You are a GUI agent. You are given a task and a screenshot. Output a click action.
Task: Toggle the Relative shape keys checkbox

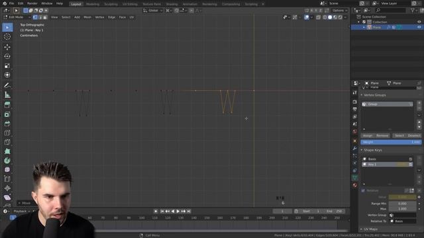point(363,190)
